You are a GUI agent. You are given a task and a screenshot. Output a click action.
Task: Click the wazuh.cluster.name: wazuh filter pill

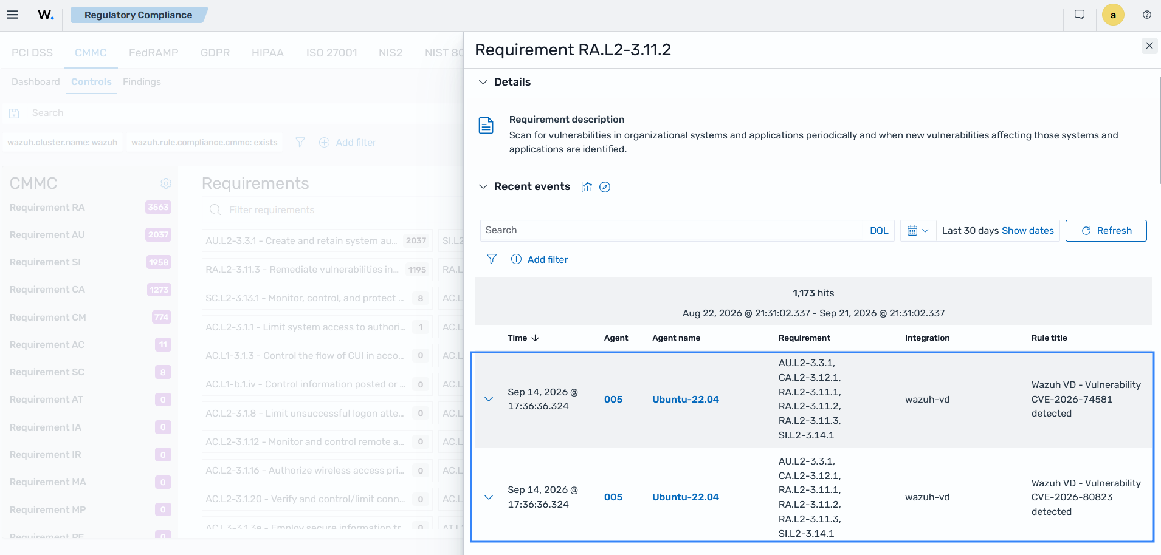[63, 142]
